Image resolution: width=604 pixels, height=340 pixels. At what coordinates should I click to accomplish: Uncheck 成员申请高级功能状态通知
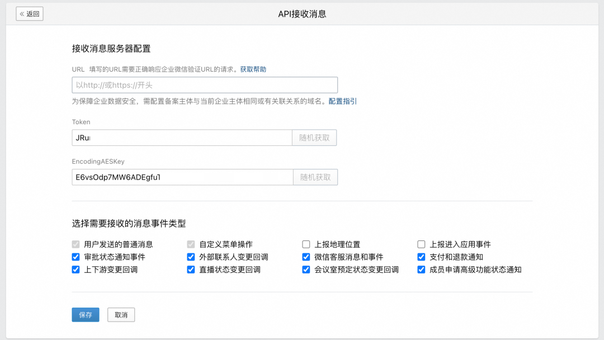(422, 270)
